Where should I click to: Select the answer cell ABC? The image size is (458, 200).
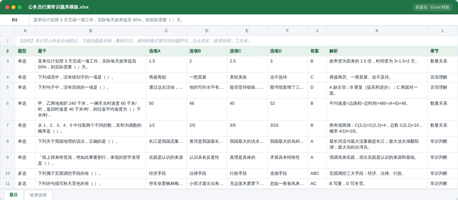(317, 173)
